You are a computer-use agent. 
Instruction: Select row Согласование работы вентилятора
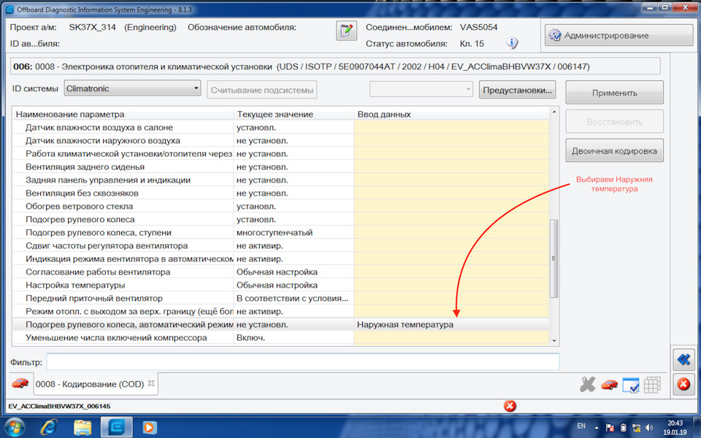pyautogui.click(x=280, y=272)
